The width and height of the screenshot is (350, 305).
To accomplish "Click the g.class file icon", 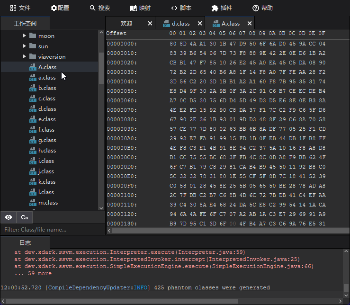I will 33,140.
